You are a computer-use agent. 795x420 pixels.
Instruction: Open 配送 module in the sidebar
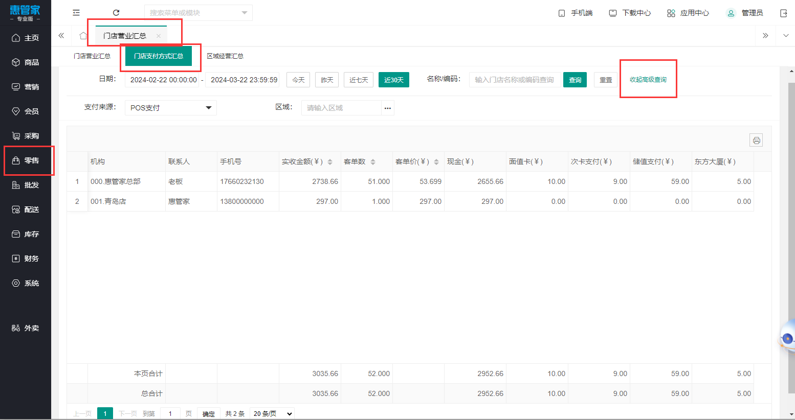(26, 209)
